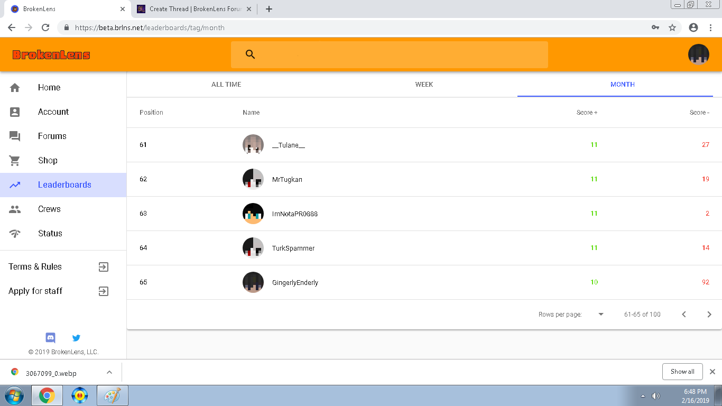Click the search magnifier icon

(x=251, y=54)
